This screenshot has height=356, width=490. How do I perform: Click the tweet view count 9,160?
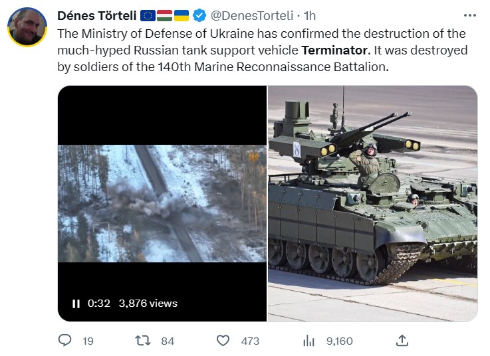[339, 341]
